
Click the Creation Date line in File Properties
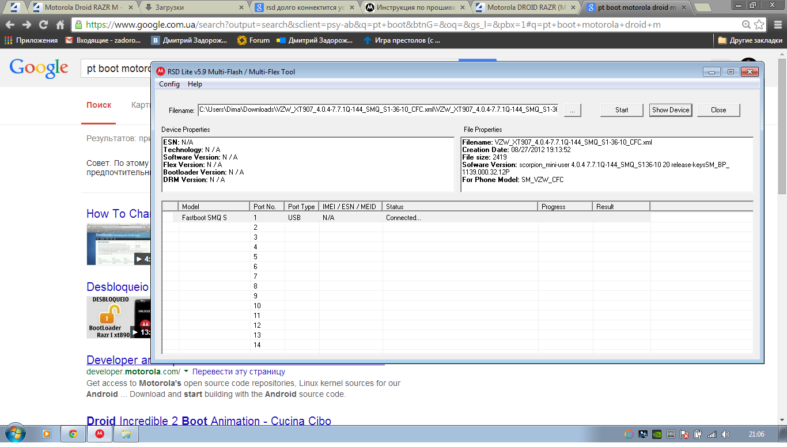516,150
